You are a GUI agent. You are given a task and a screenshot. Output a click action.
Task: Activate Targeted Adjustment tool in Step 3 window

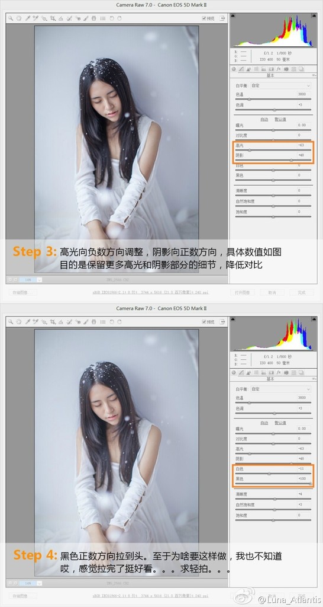(44, 18)
